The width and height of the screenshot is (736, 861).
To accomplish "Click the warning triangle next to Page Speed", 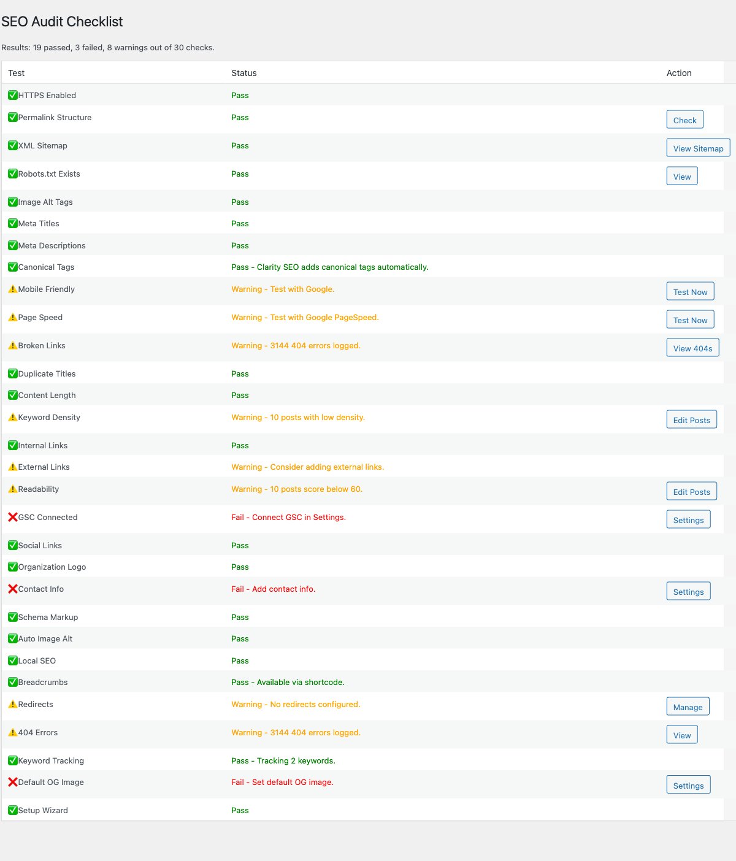I will 13,317.
